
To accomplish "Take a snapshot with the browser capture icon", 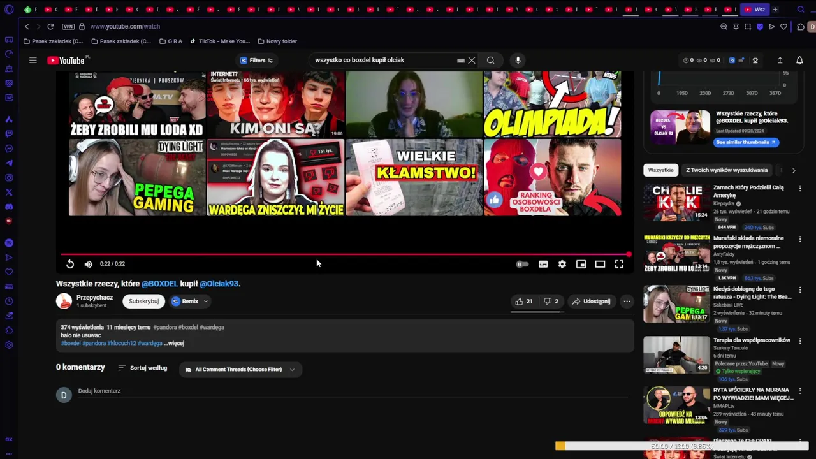I will [x=748, y=27].
